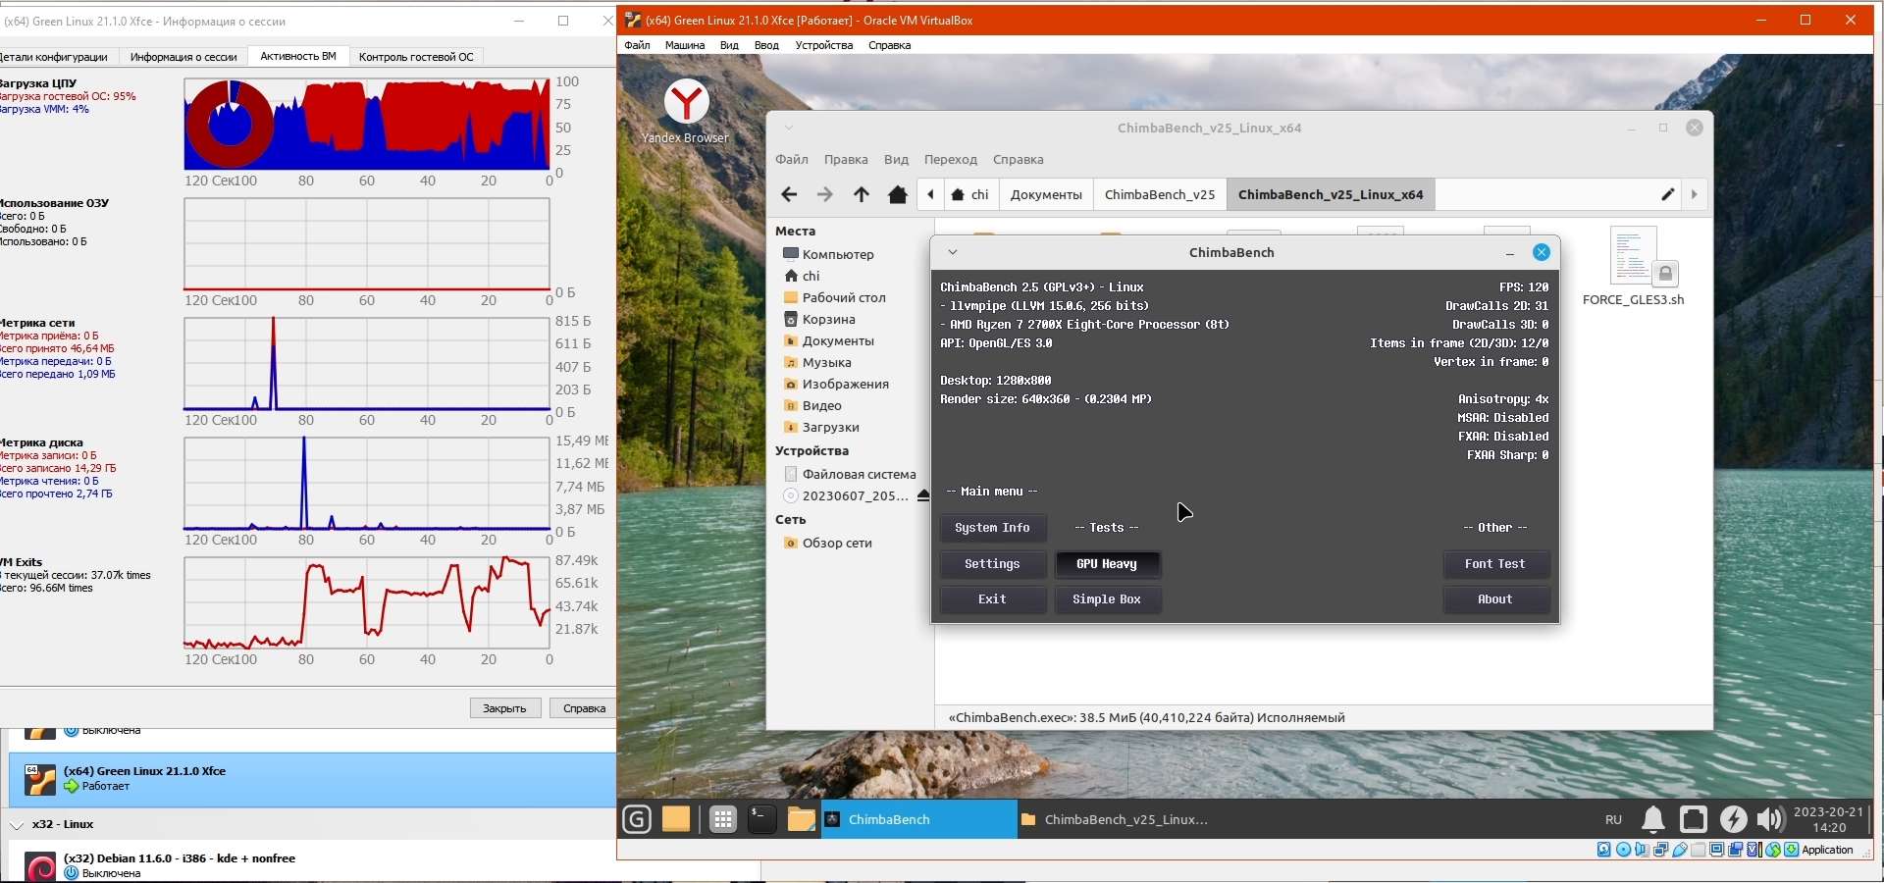Launch the terminal from taskbar
The image size is (1884, 883).
click(x=762, y=819)
